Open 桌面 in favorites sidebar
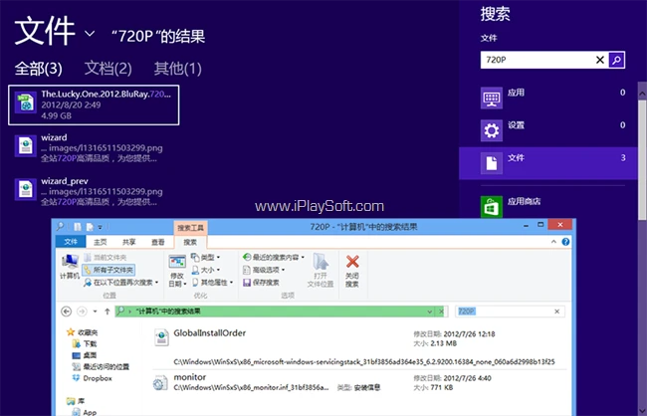 [85, 355]
